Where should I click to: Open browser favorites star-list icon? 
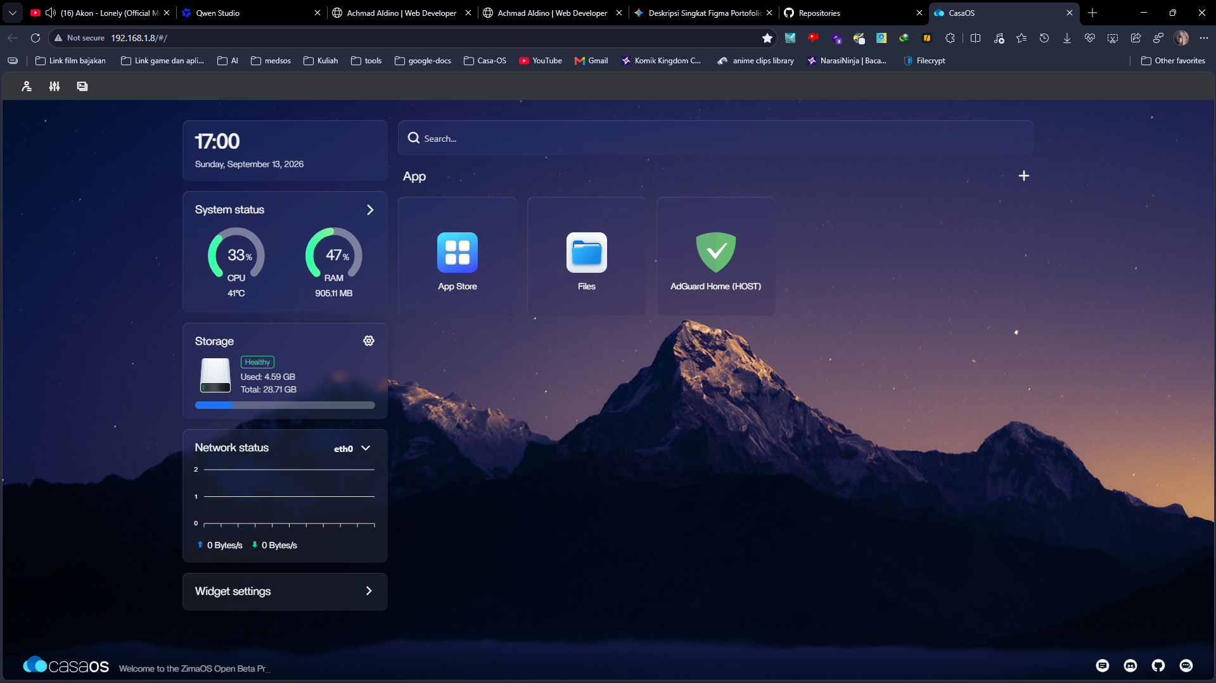pyautogui.click(x=1021, y=38)
